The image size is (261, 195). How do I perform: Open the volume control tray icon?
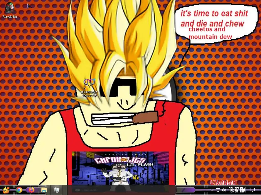(x=224, y=190)
